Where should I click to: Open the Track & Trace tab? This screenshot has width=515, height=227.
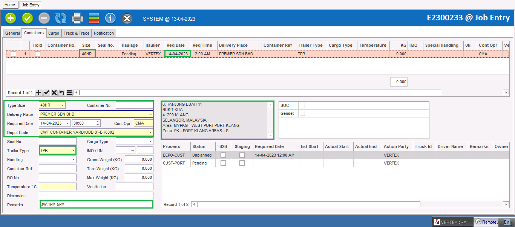(x=76, y=33)
